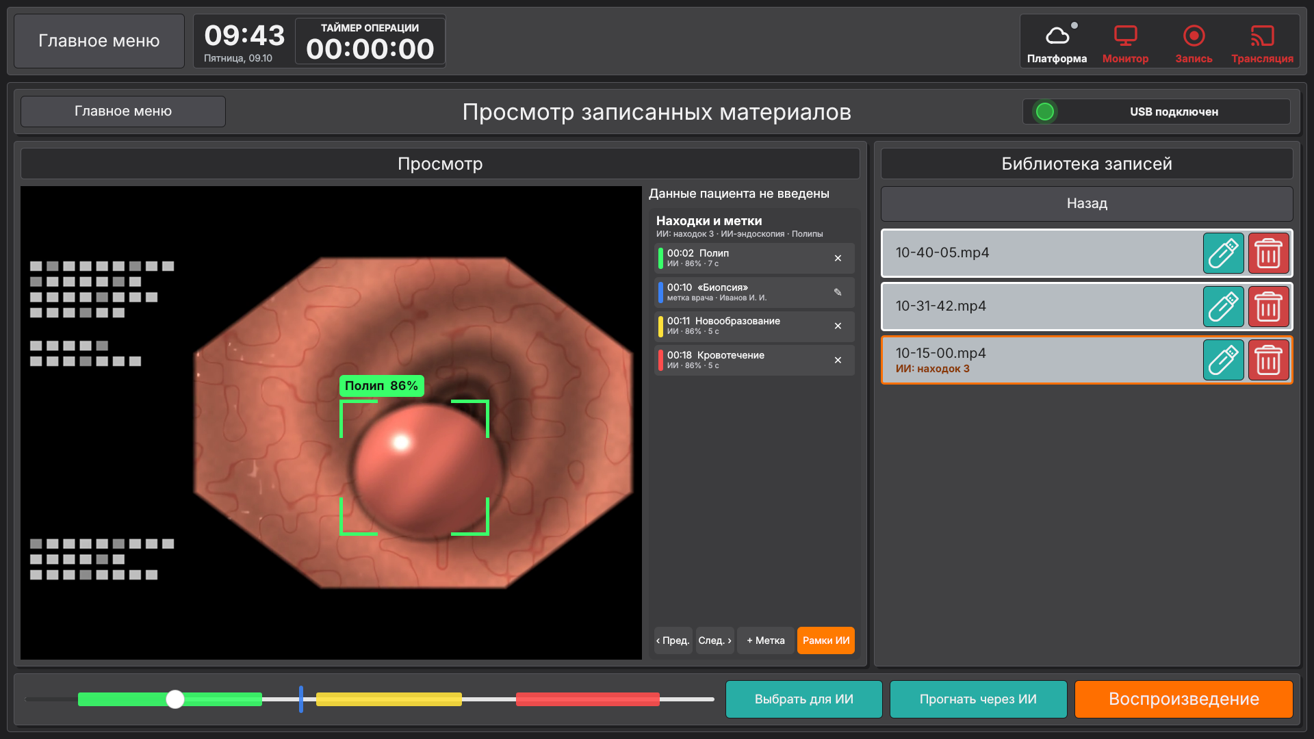Click the red segment on the timeline
Screen dimensions: 1314x739
coord(587,699)
